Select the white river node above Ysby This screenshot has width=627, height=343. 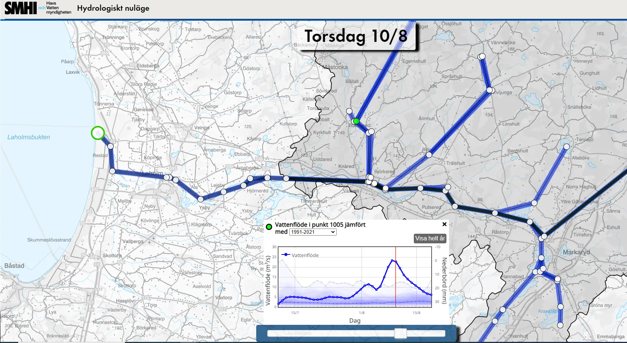[x=201, y=199]
